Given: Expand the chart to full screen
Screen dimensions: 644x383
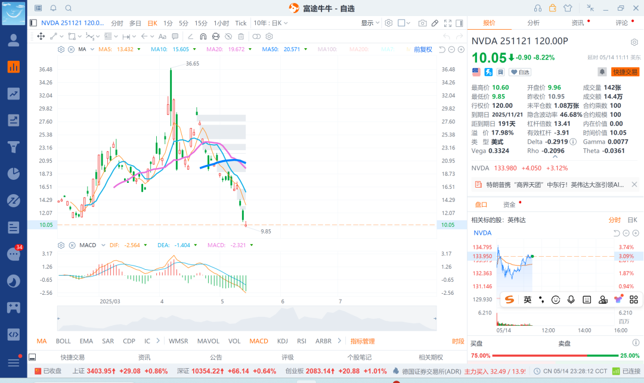Looking at the screenshot, I should pos(448,23).
